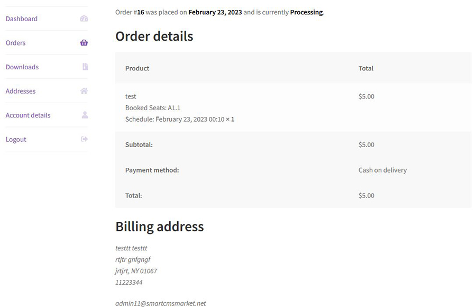
Task: Click the Order details heading
Action: tap(154, 36)
